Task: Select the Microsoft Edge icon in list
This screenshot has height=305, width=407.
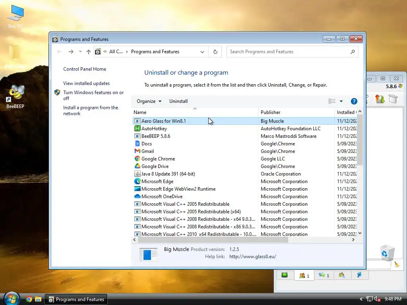Action: coord(137,181)
